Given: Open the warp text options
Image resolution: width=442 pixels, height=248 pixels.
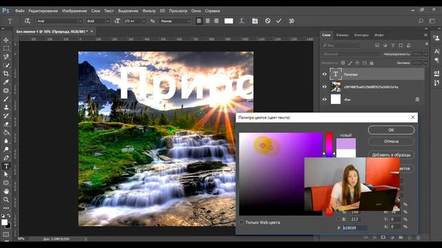Looking at the screenshot, I should 242,21.
